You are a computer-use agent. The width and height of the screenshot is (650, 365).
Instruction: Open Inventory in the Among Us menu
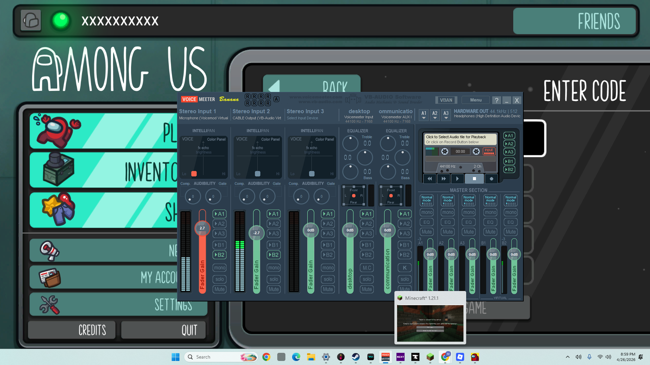104,170
